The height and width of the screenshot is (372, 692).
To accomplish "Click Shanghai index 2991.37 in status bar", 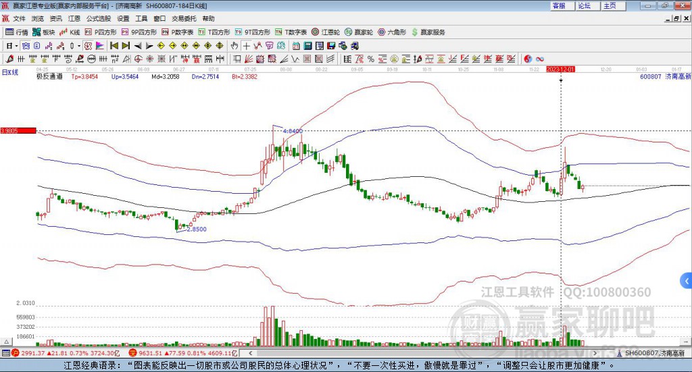I will (x=32, y=353).
